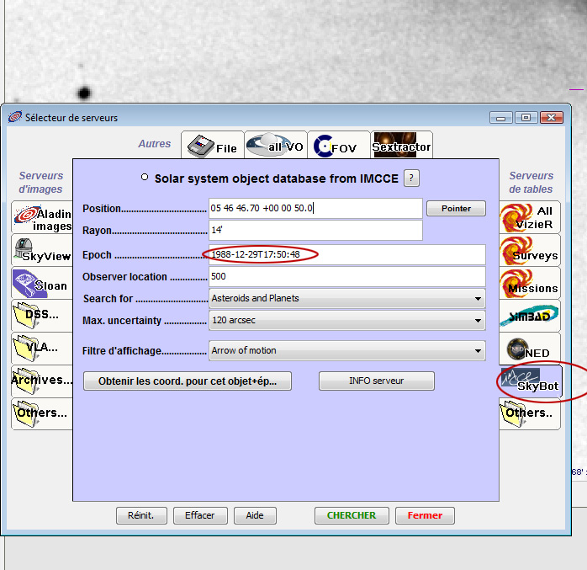Expand the Filtre d'affichage dropdown
587x570 pixels.
[x=347, y=351]
